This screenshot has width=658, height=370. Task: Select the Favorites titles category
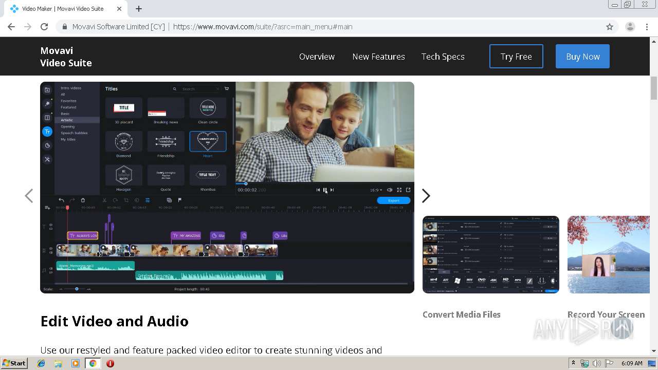[x=68, y=101]
